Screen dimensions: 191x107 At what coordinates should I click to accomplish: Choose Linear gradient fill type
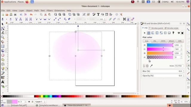point(153,33)
